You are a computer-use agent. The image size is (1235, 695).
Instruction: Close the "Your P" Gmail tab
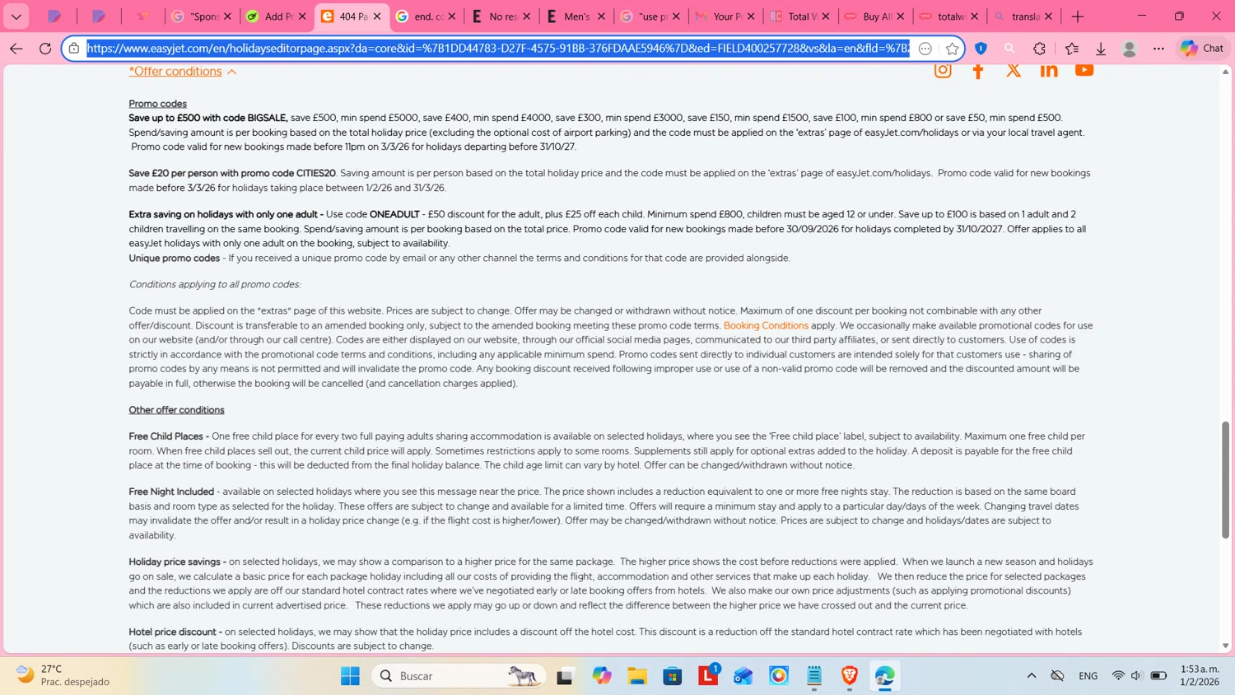(x=751, y=16)
